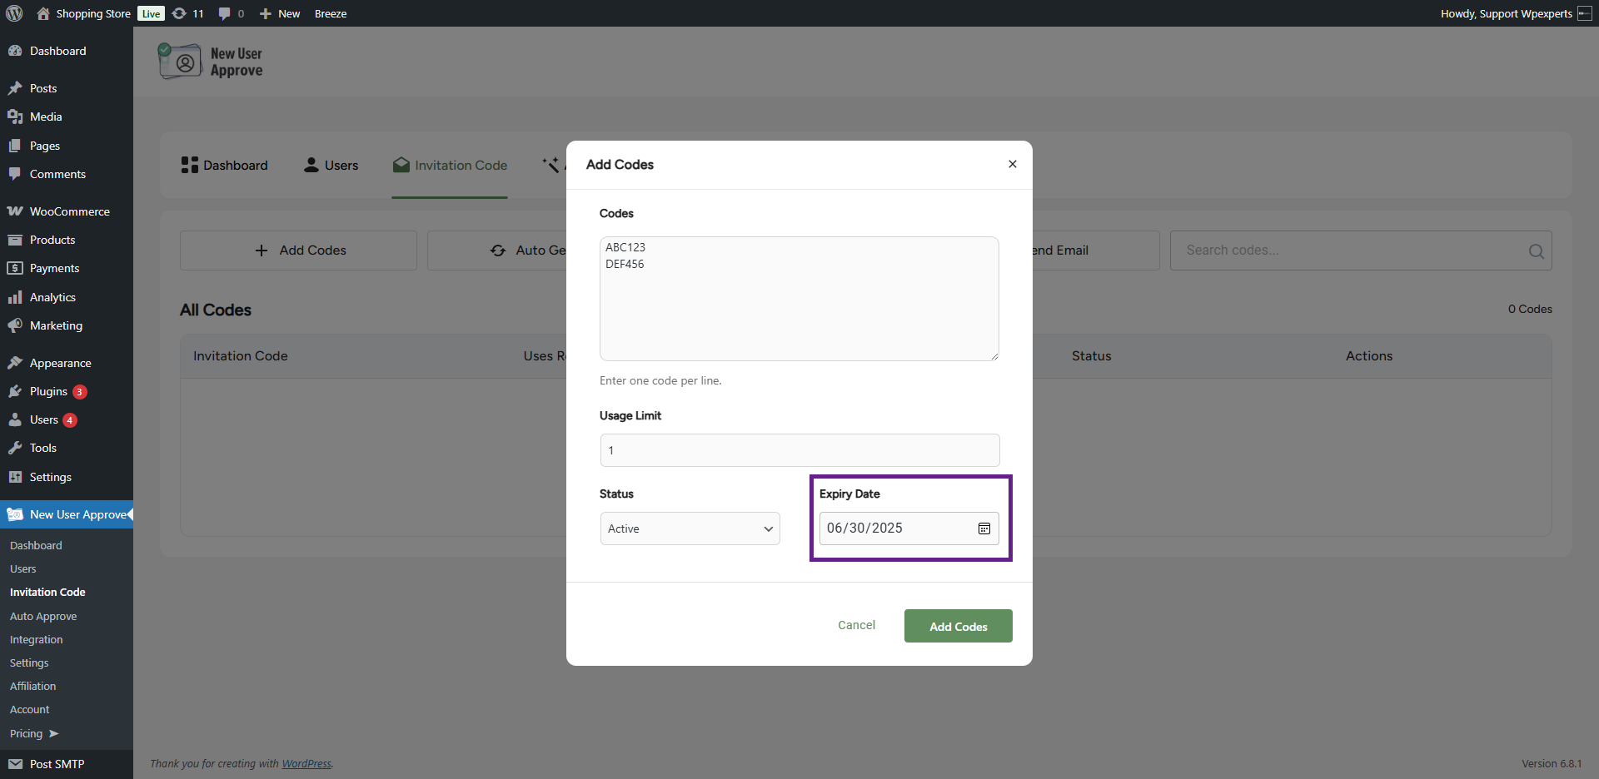The image size is (1599, 779).
Task: Open the comments bubble in admin bar
Action: click(x=231, y=13)
